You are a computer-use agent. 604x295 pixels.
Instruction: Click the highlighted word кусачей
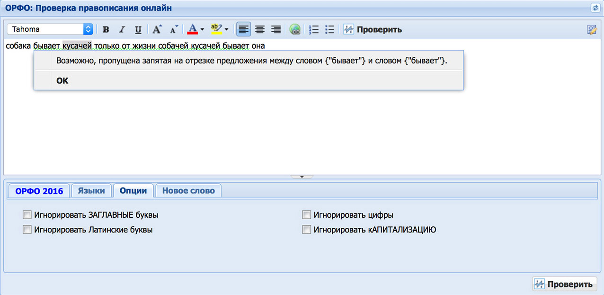(x=77, y=46)
